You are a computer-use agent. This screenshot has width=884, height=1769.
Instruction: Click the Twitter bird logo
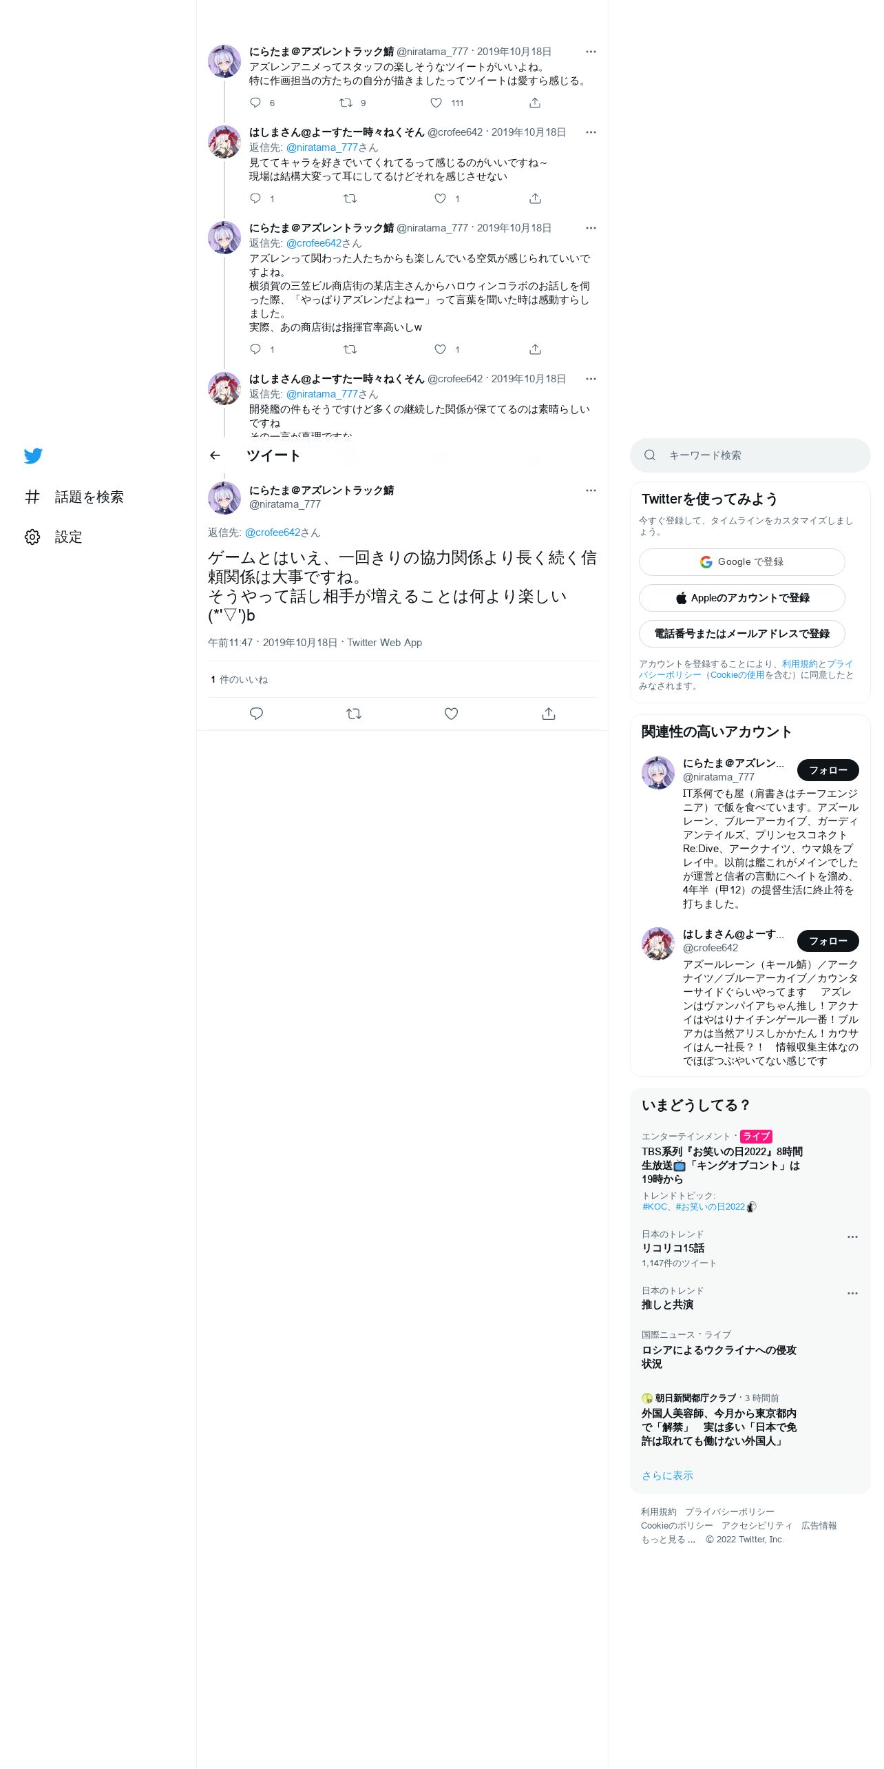coord(33,456)
